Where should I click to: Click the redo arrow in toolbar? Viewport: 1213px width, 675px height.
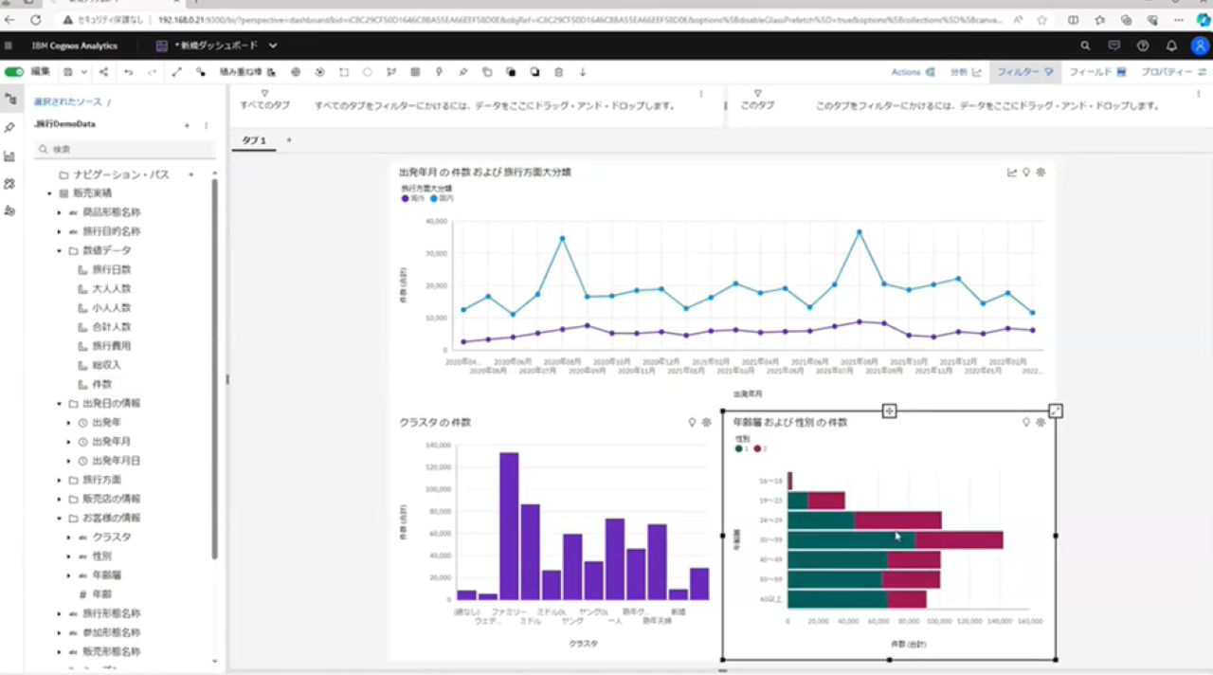tap(152, 72)
